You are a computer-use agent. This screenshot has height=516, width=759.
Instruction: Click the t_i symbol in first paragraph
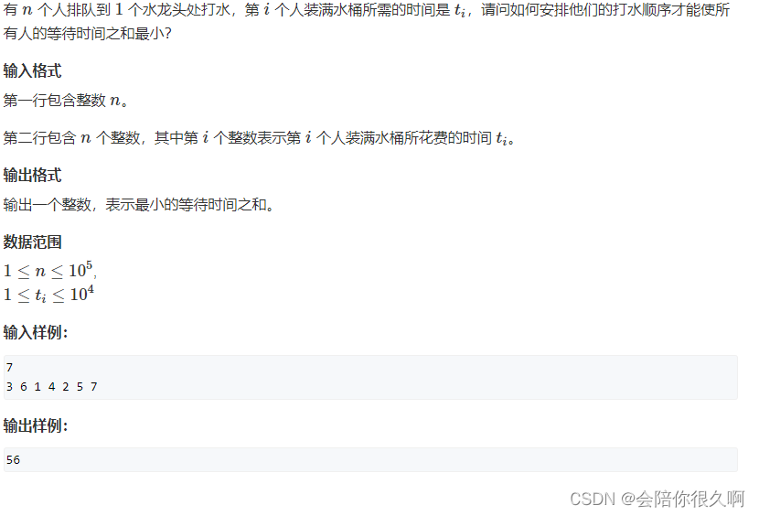point(460,11)
